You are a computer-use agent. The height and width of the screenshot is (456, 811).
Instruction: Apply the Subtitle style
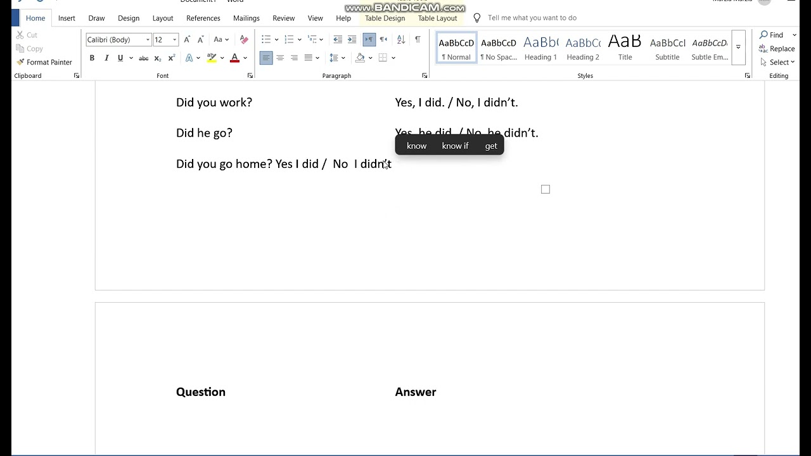click(x=667, y=47)
